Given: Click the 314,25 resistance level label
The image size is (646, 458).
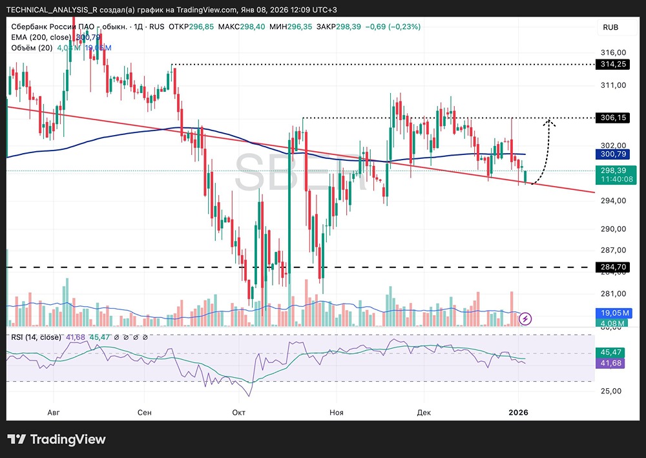Looking at the screenshot, I should (612, 64).
